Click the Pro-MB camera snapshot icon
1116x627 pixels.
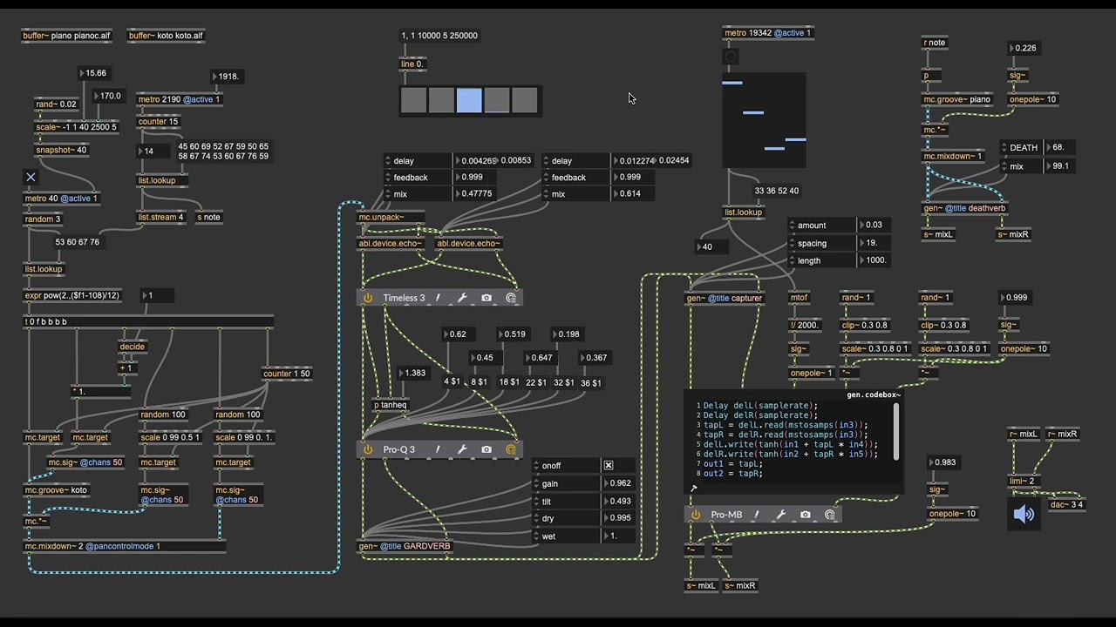click(x=805, y=515)
